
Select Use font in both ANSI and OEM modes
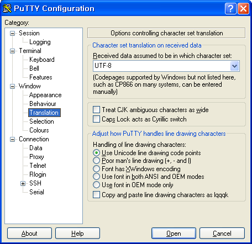(x=96, y=177)
